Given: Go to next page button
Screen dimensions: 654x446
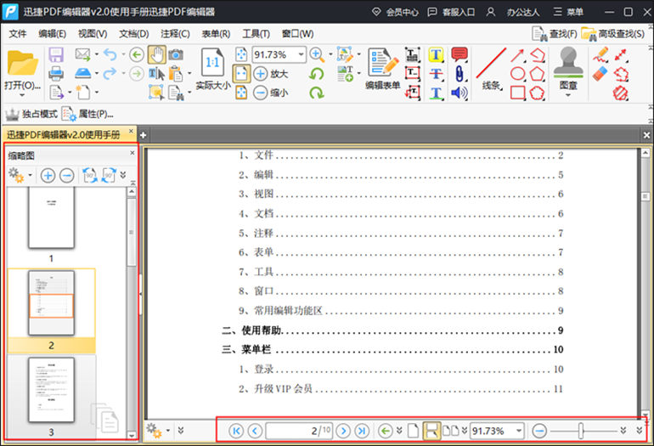Looking at the screenshot, I should [343, 431].
